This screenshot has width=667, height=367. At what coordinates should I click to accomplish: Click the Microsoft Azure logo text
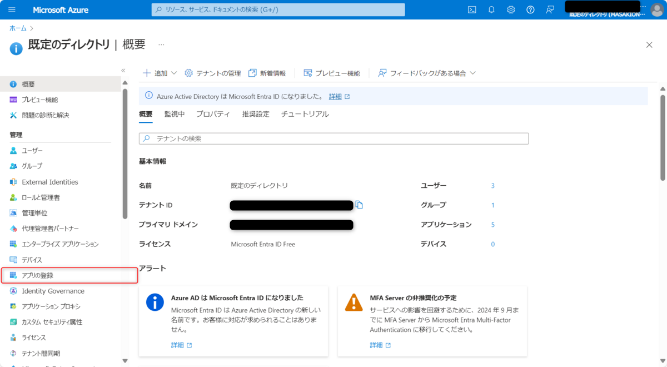pyautogui.click(x=61, y=10)
